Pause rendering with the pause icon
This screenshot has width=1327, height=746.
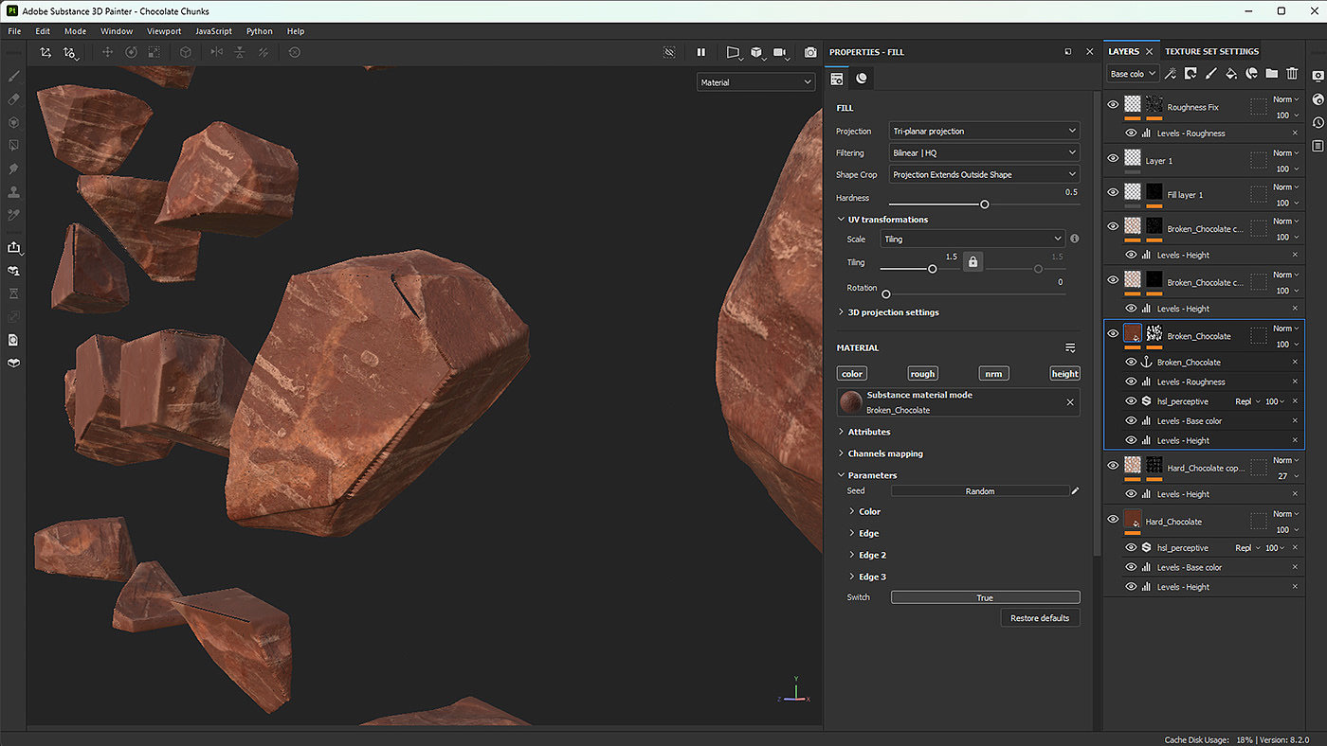pos(701,53)
